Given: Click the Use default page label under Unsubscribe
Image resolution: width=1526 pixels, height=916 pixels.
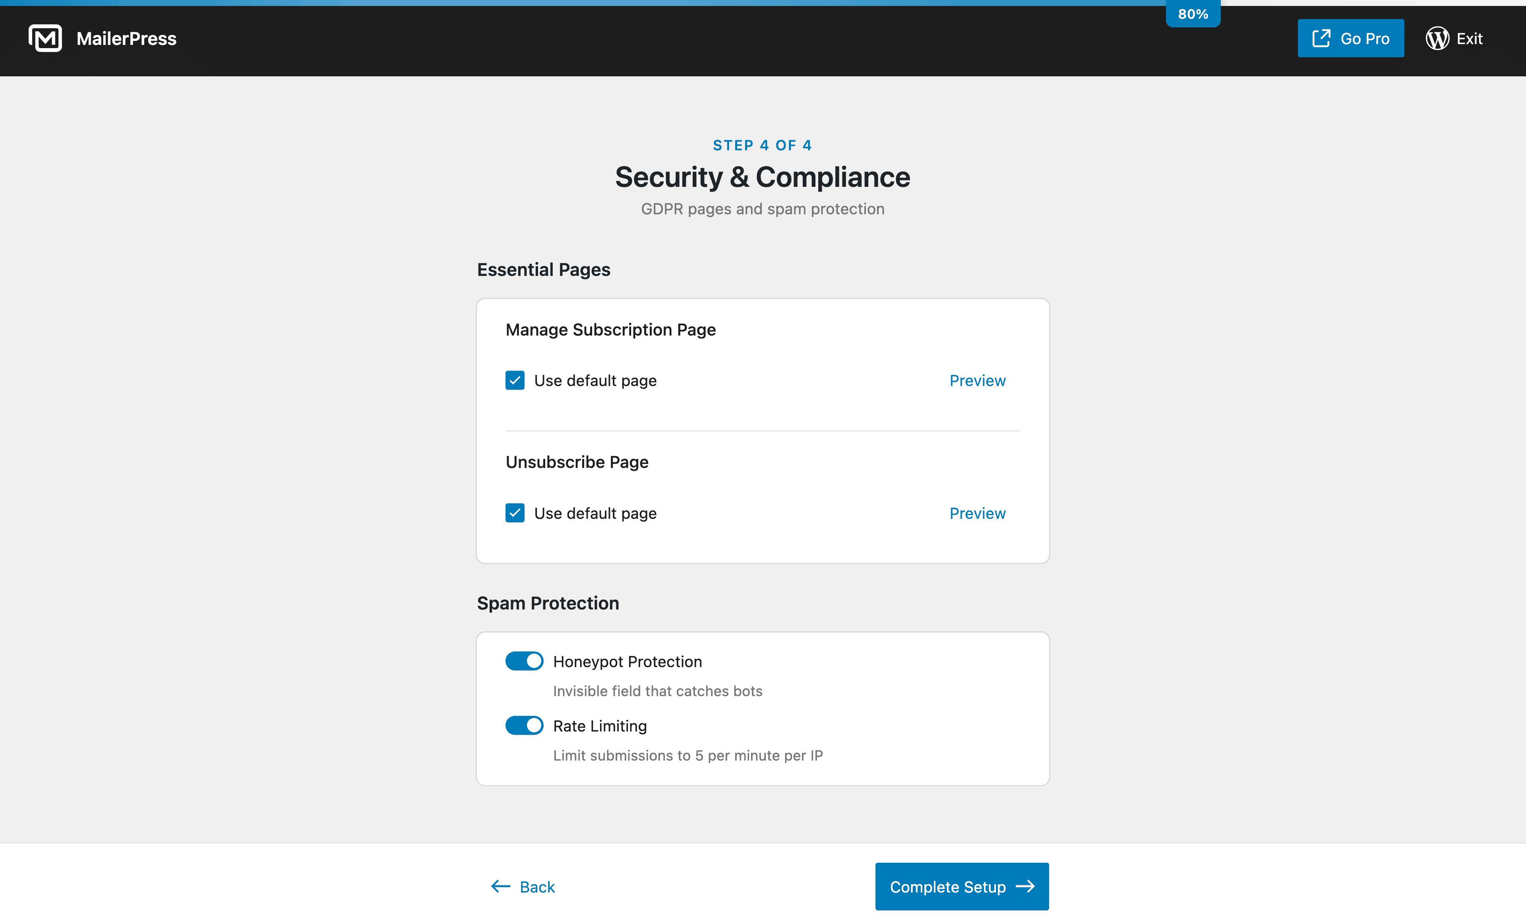Looking at the screenshot, I should [x=595, y=513].
